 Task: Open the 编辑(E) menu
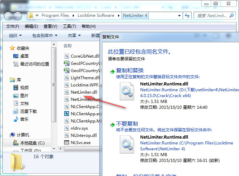pos(31,26)
